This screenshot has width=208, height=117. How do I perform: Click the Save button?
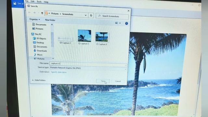(x=103, y=81)
